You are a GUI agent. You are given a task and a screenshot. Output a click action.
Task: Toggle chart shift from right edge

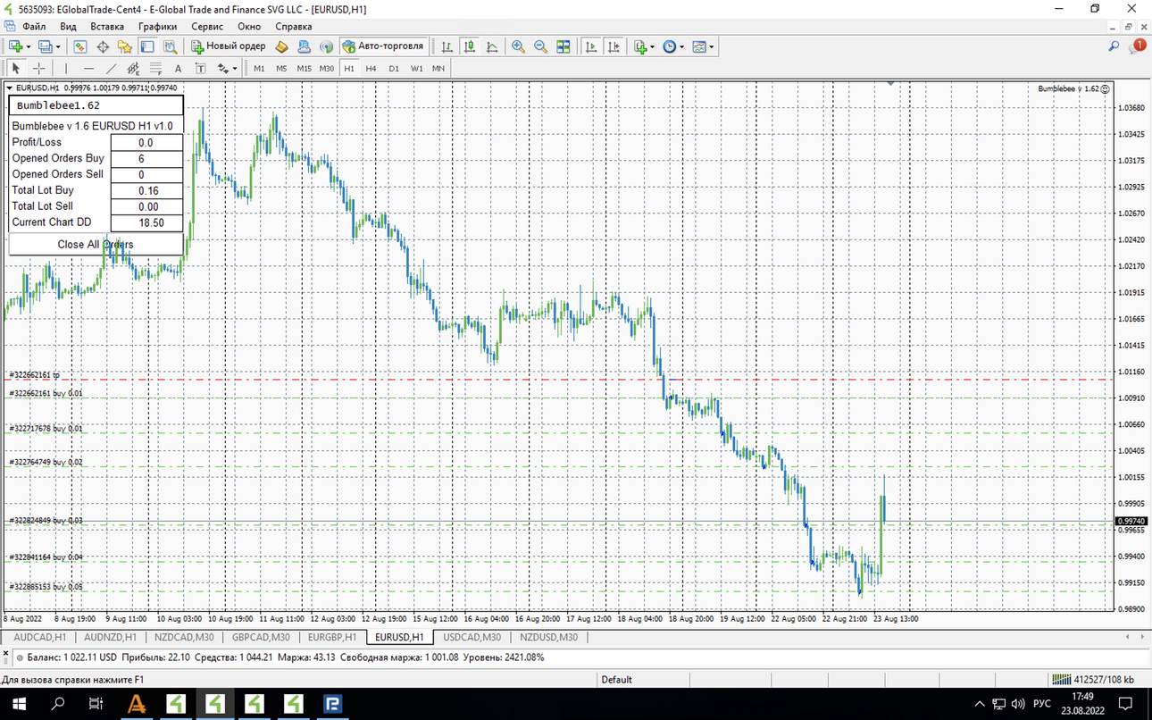coord(614,46)
